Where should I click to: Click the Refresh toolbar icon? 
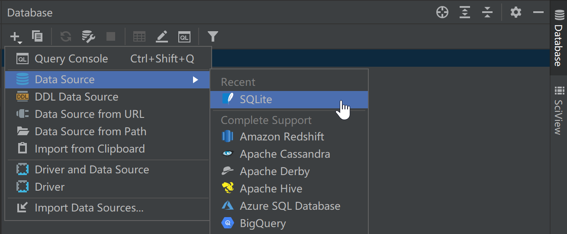66,37
